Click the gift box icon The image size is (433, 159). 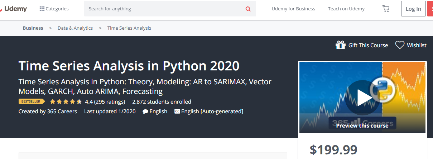pyautogui.click(x=341, y=45)
